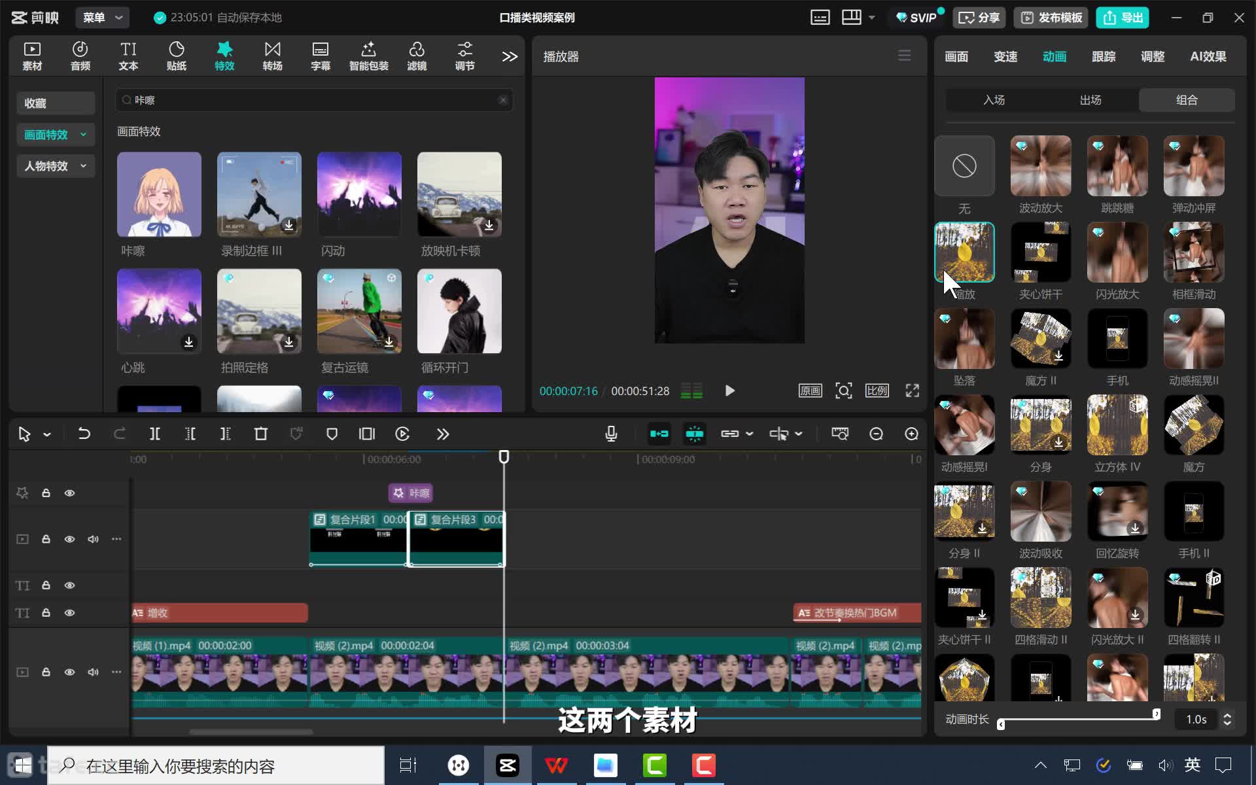This screenshot has height=785, width=1256.
Task: Open selection tool mode dropdown
Action: [x=47, y=434]
